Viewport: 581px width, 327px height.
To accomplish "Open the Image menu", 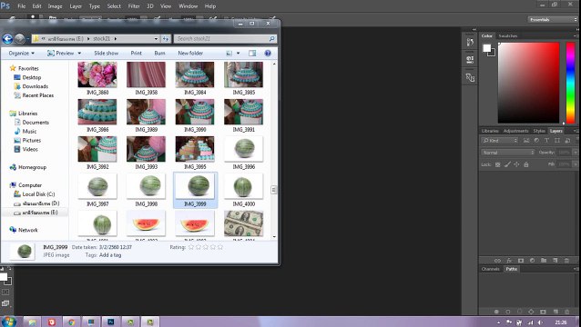I will [55, 6].
